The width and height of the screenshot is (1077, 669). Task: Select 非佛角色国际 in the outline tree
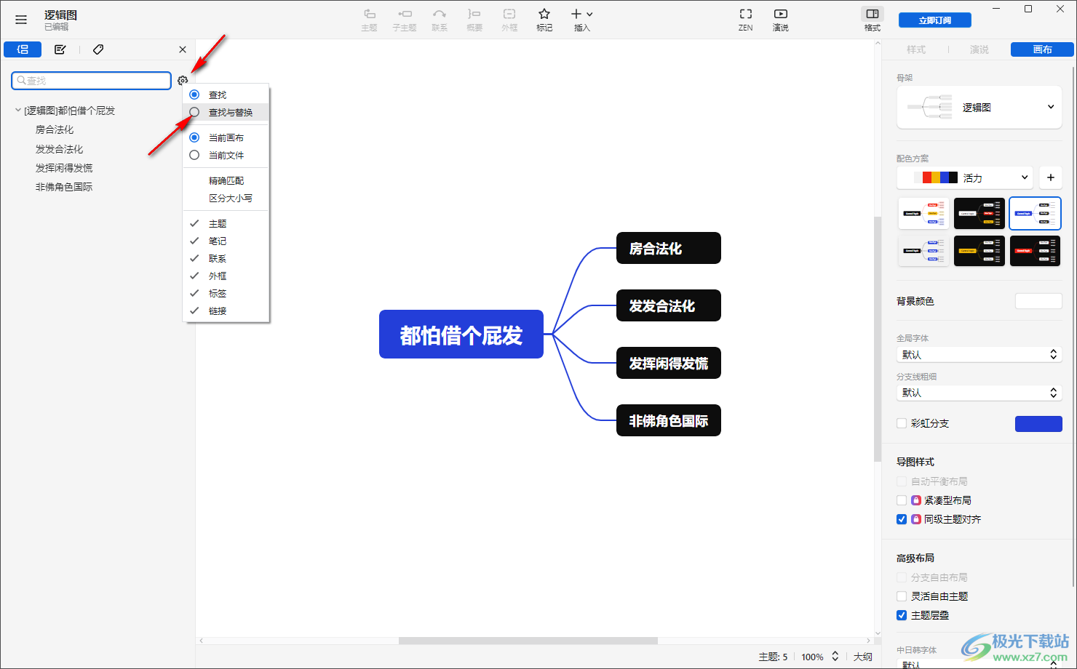(64, 187)
